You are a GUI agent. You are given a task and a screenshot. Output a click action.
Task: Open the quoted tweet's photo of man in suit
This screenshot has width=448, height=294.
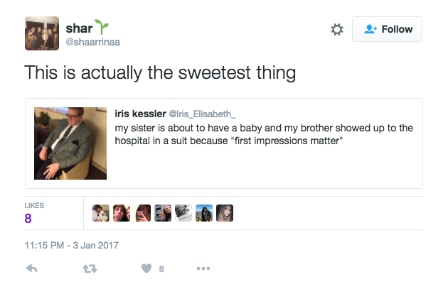tap(70, 143)
